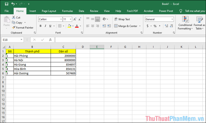Viewport: 206px width, 123px height.
Task: Align text to bottom of cell
Action: [x=97, y=19]
